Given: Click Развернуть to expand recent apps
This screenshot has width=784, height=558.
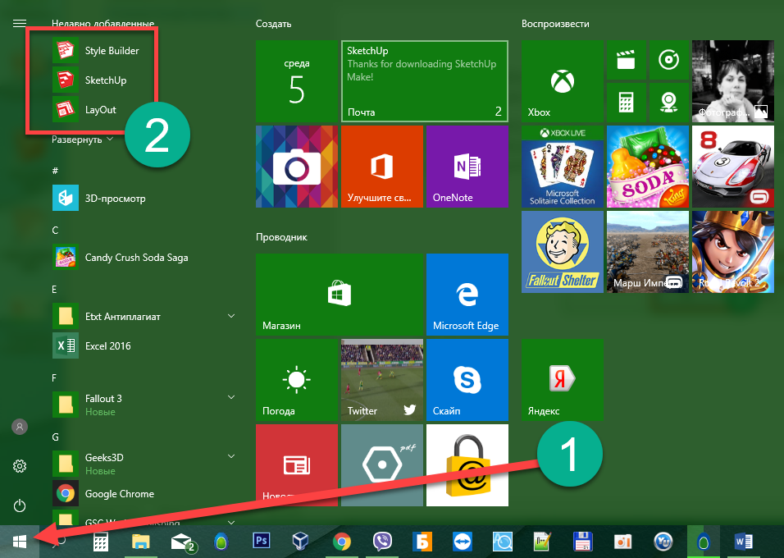Looking at the screenshot, I should (82, 139).
